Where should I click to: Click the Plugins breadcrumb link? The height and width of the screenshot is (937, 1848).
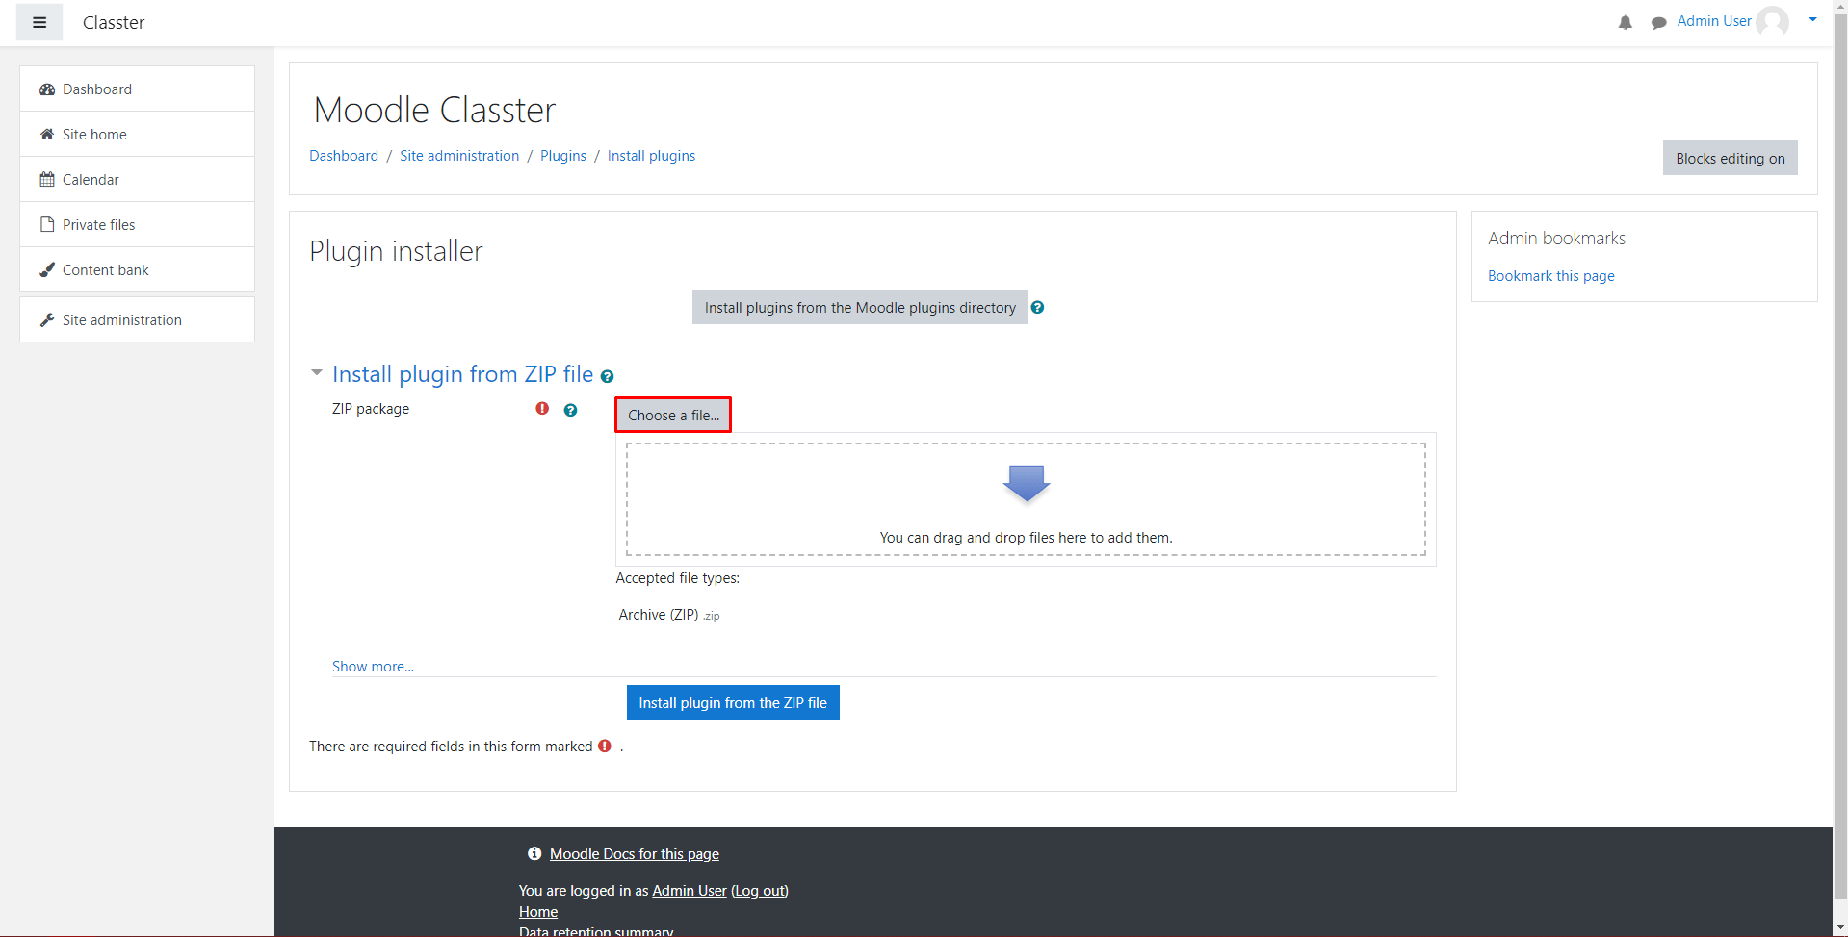coord(563,156)
